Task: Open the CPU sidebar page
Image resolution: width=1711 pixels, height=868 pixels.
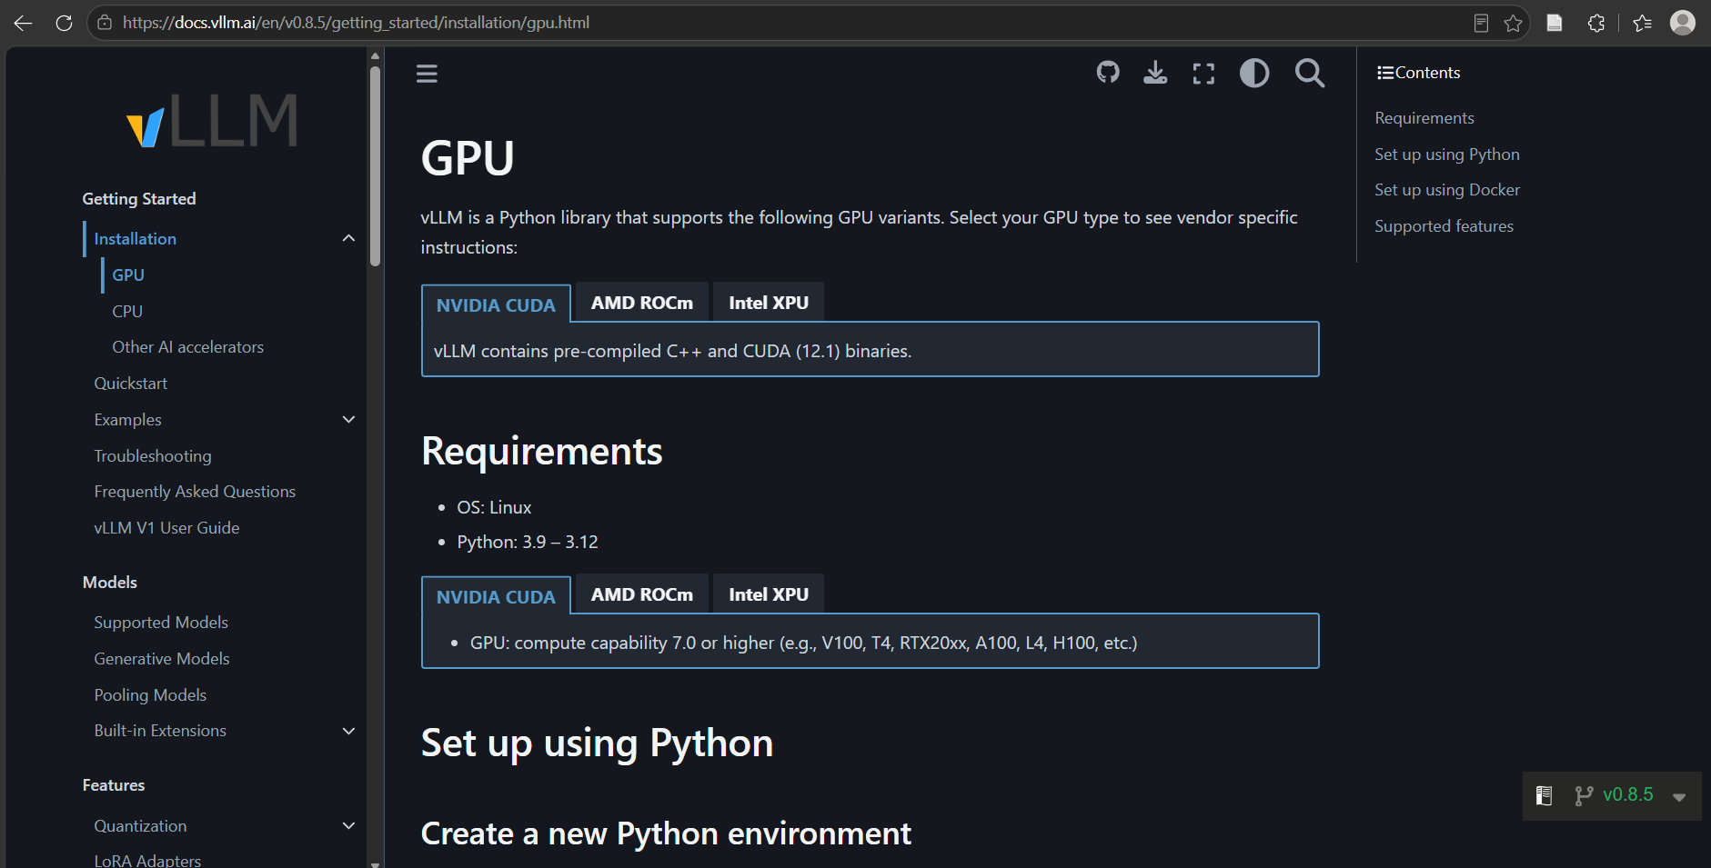Action: 127,311
